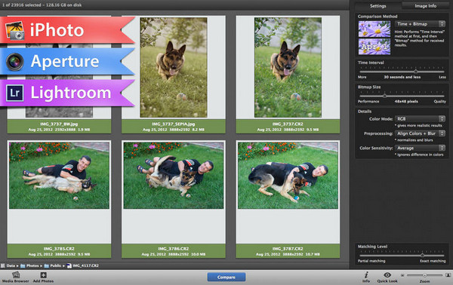The width and height of the screenshot is (453, 285).
Task: Open the Color Mode RGB dropdown
Action: click(420, 119)
